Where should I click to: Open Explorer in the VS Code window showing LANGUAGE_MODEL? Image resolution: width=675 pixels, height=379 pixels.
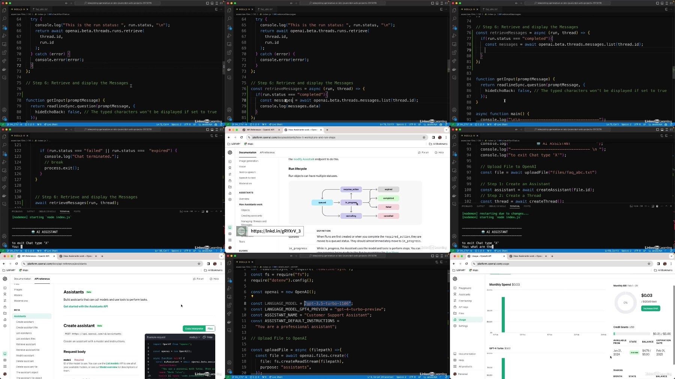pos(229,263)
